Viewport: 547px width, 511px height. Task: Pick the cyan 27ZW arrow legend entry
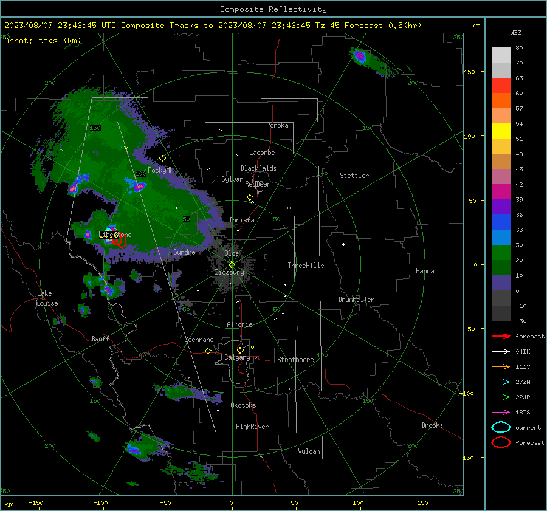coord(501,382)
